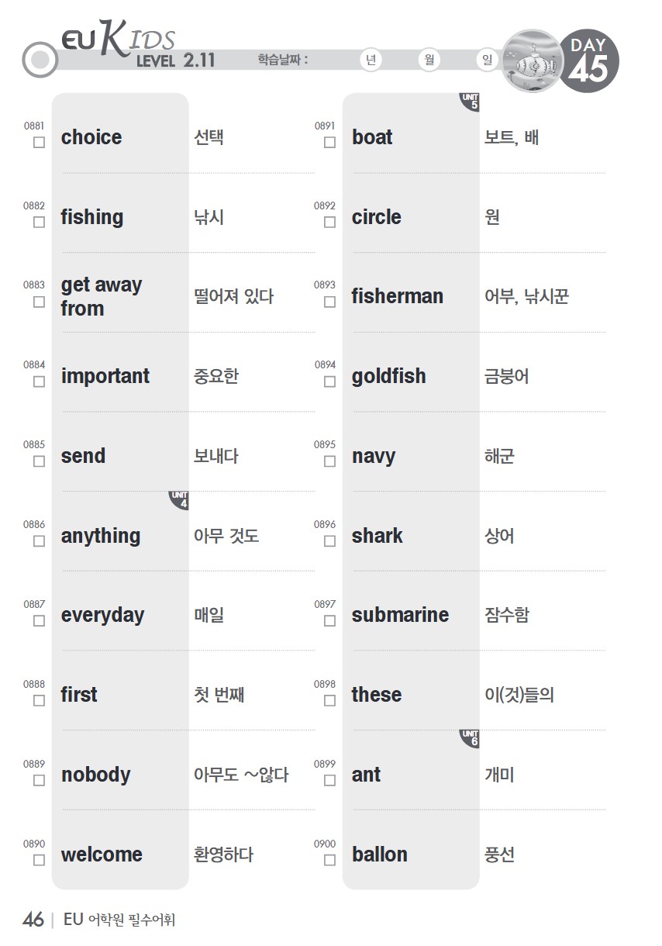This screenshot has height=946, width=662.
Task: Click the UNIT 5 marker badge
Action: [470, 102]
